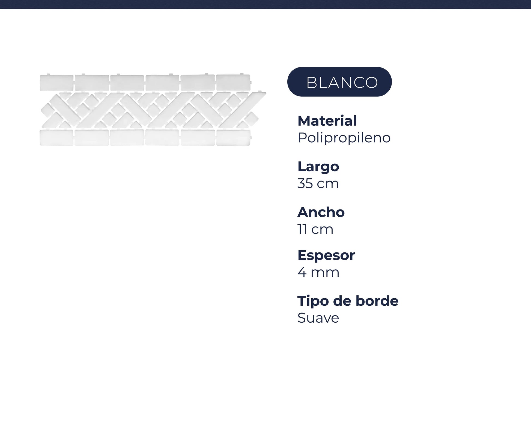Image resolution: width=531 pixels, height=439 pixels.
Task: Select the Ancho heading
Action: 321,212
